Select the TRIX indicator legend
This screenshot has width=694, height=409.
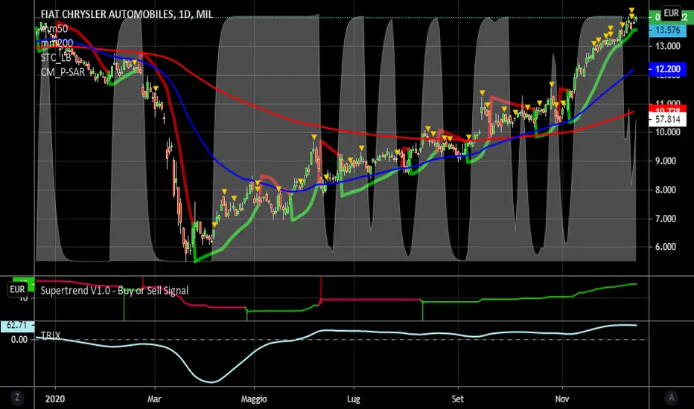(x=51, y=335)
